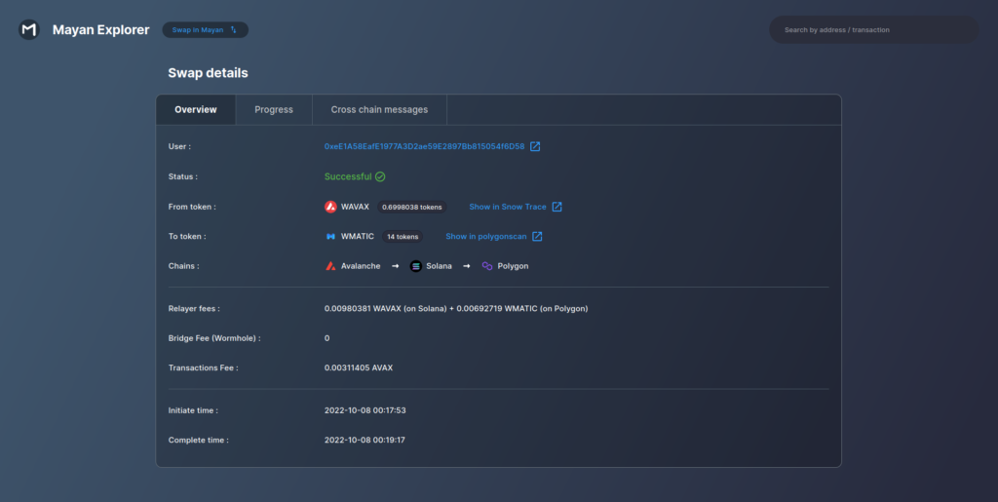Click external icon next to polygonscan
This screenshot has width=998, height=502.
pos(537,236)
